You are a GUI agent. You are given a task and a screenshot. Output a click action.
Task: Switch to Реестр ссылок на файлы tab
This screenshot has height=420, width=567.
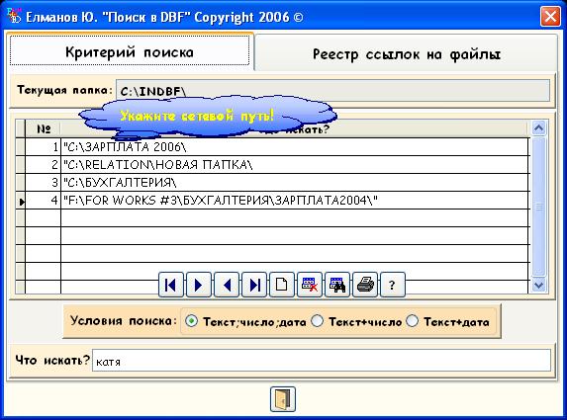click(x=406, y=53)
